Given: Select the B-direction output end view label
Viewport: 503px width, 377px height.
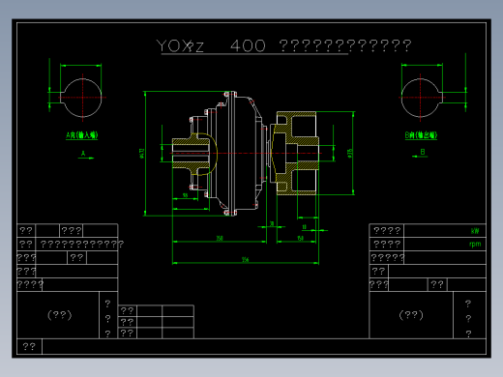Looking at the screenshot, I should (x=421, y=135).
